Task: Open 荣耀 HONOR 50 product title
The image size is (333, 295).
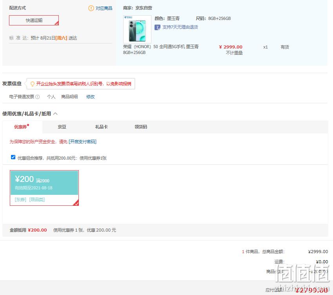Action: 161,49
